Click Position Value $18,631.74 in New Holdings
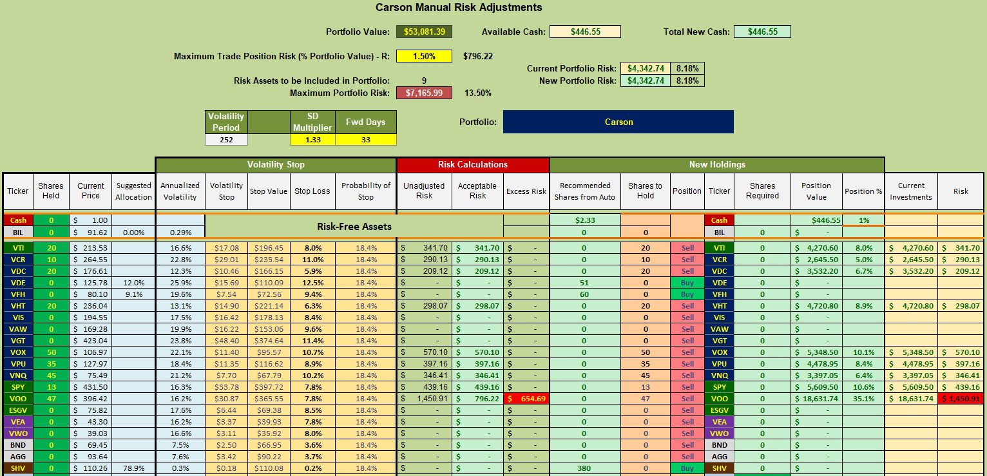 pos(817,399)
